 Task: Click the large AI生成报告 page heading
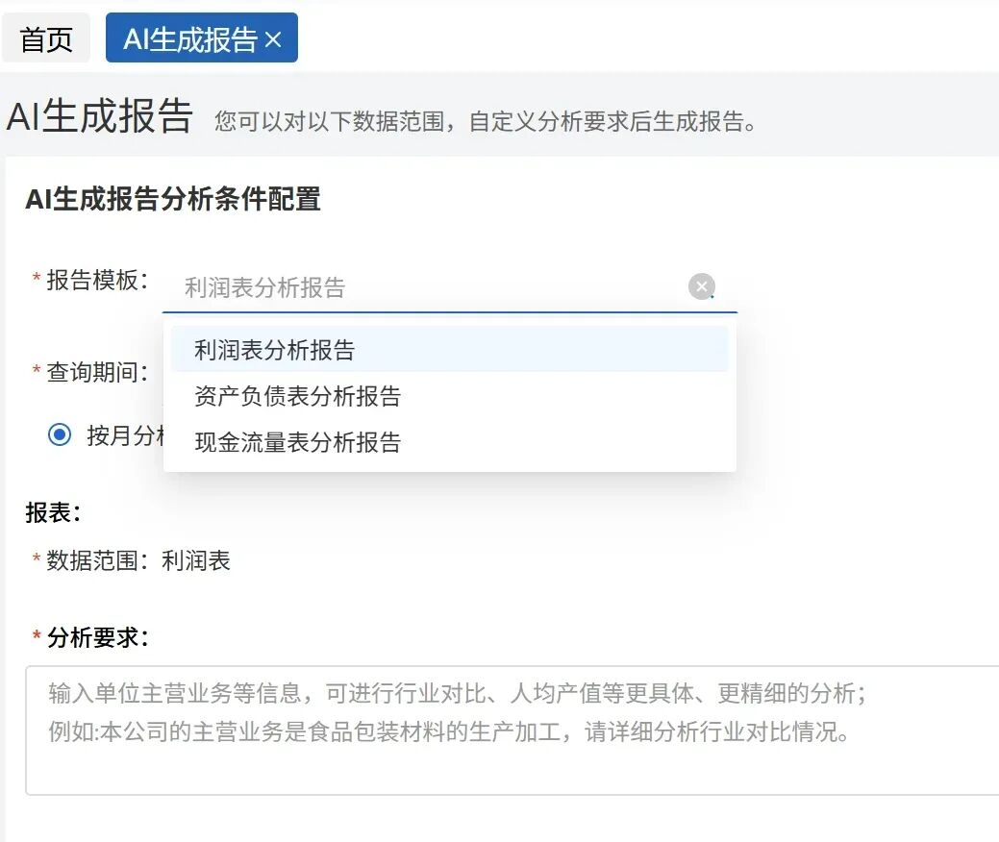(100, 116)
